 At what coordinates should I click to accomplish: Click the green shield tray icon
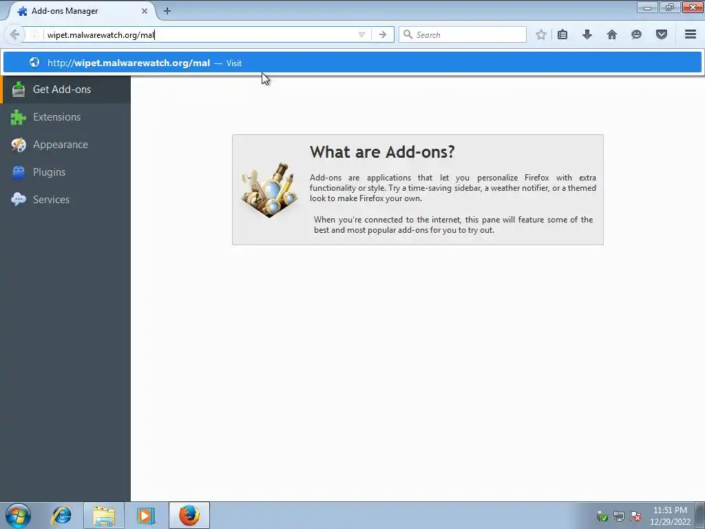pos(602,516)
